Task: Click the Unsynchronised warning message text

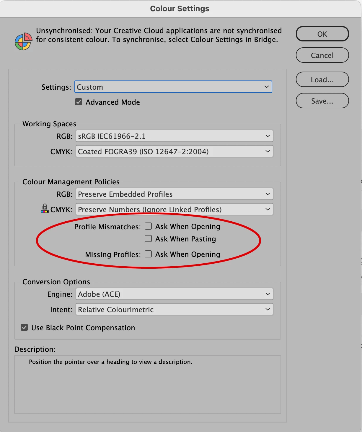Action: tap(159, 35)
